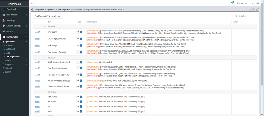Toggle CPU Usage alert off
264x116 pixels.
[x=79, y=32]
